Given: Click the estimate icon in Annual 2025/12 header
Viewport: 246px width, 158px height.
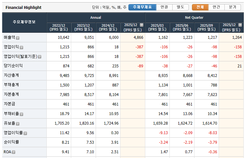Looking at the screenshot, I should pyautogui.click(x=141, y=25).
